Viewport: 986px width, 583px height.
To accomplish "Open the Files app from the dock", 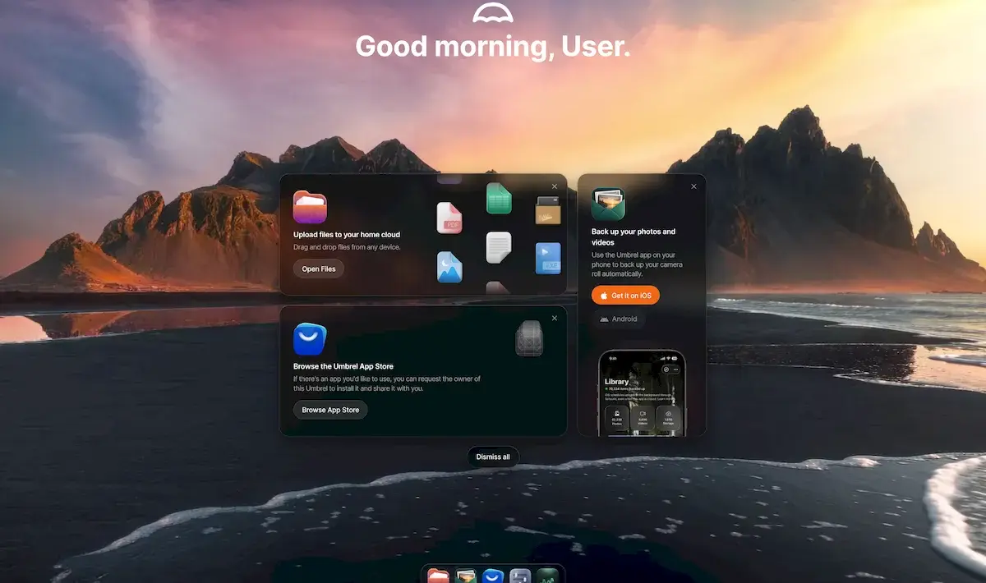I will (438, 576).
